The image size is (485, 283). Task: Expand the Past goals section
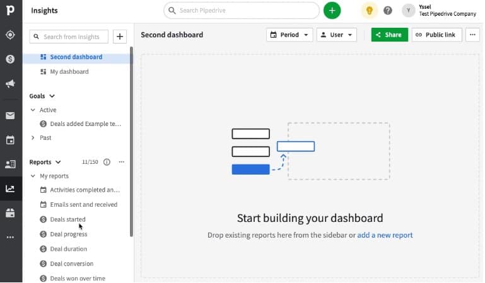click(33, 137)
